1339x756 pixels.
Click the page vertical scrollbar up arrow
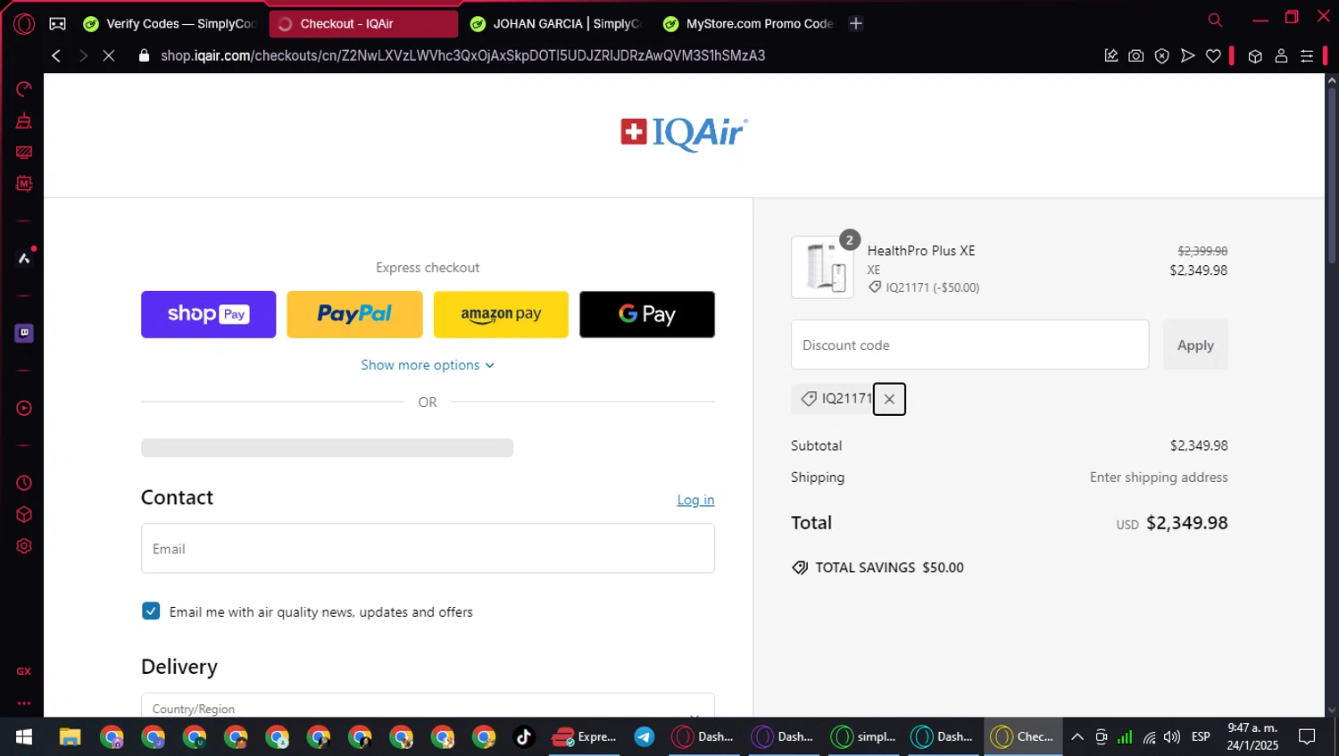point(1332,80)
